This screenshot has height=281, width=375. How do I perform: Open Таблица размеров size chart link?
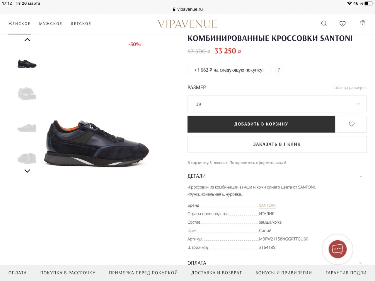pos(350,88)
